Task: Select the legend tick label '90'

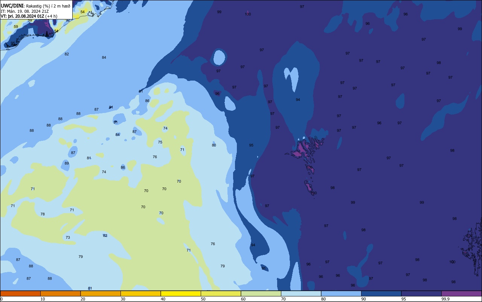Action: 363,299
